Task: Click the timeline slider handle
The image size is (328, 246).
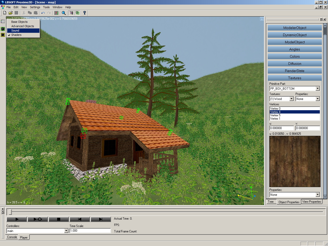Action: pyautogui.click(x=11, y=212)
